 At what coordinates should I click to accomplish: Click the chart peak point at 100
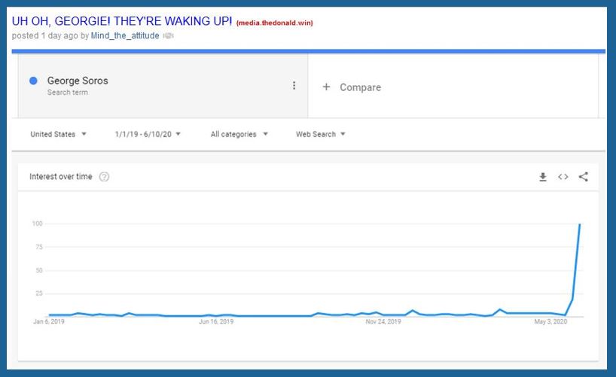click(x=580, y=223)
